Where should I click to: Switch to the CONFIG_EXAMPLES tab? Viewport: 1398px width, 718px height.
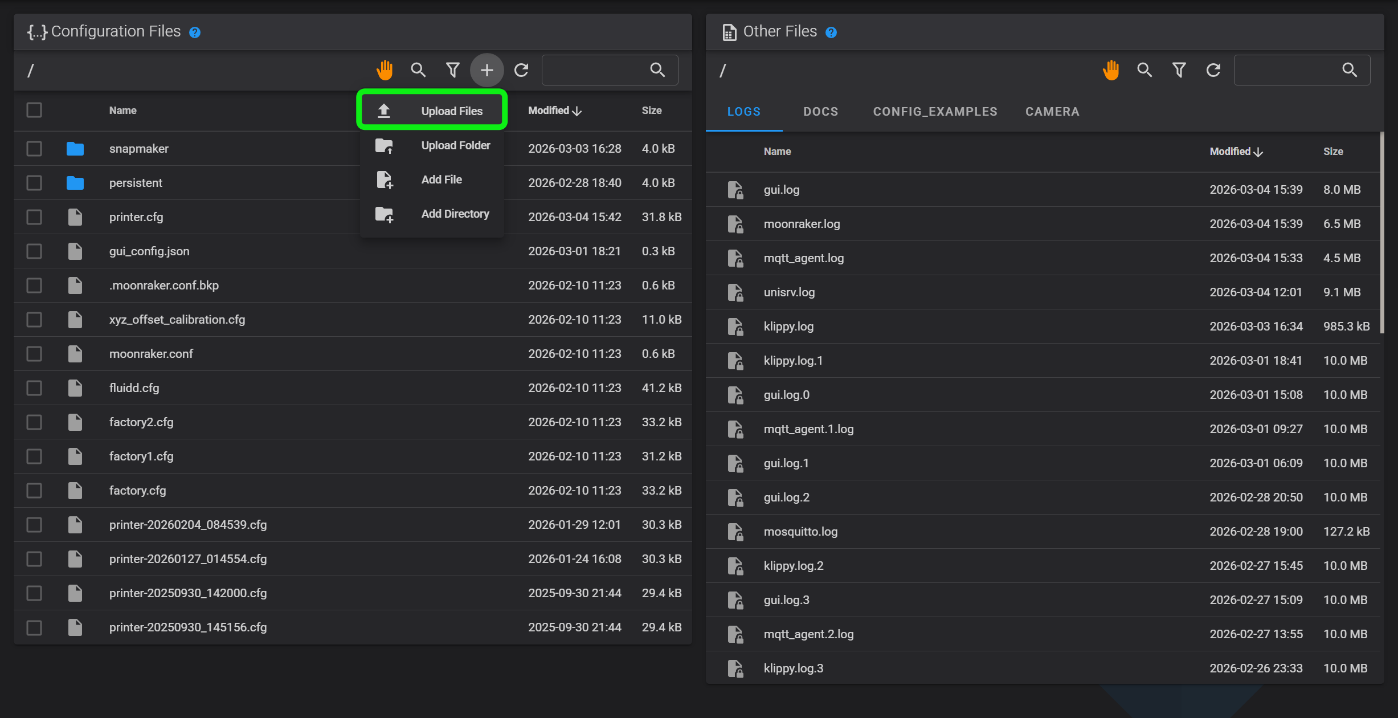pyautogui.click(x=935, y=112)
